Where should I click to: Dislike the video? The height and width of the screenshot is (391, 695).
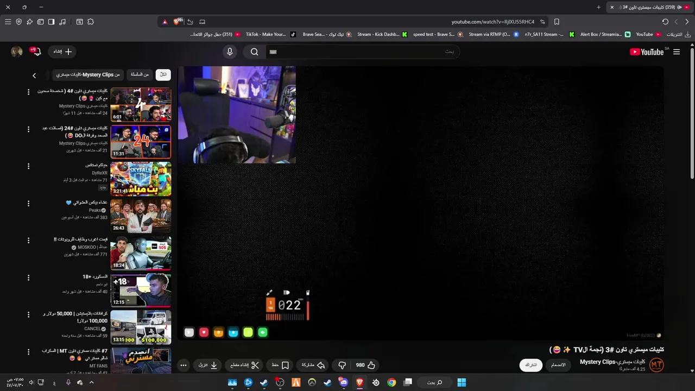pos(342,365)
